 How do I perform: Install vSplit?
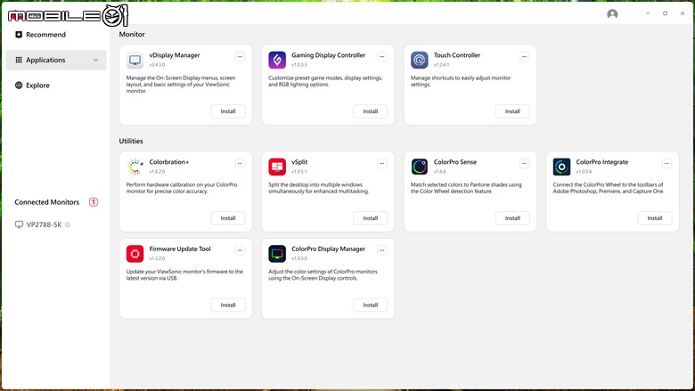click(x=371, y=218)
